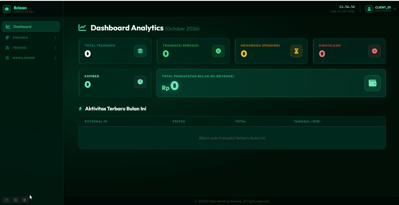Expand the Teknisi sidebar menu
399x205 pixels.
click(x=31, y=48)
